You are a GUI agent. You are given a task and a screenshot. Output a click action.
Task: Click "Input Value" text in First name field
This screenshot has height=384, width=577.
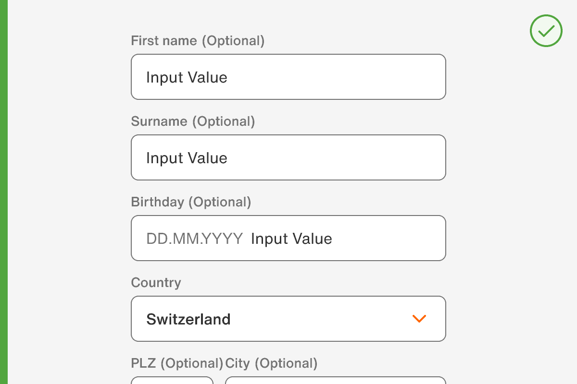click(x=187, y=77)
